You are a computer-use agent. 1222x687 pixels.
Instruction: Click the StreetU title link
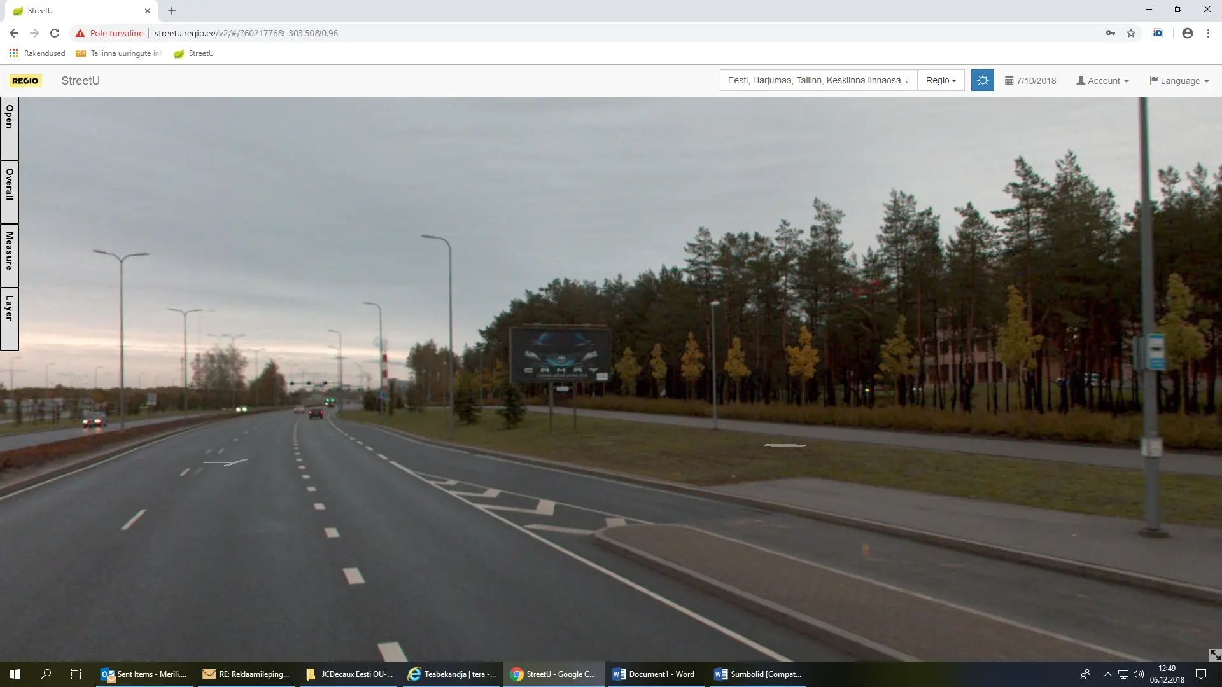(80, 81)
